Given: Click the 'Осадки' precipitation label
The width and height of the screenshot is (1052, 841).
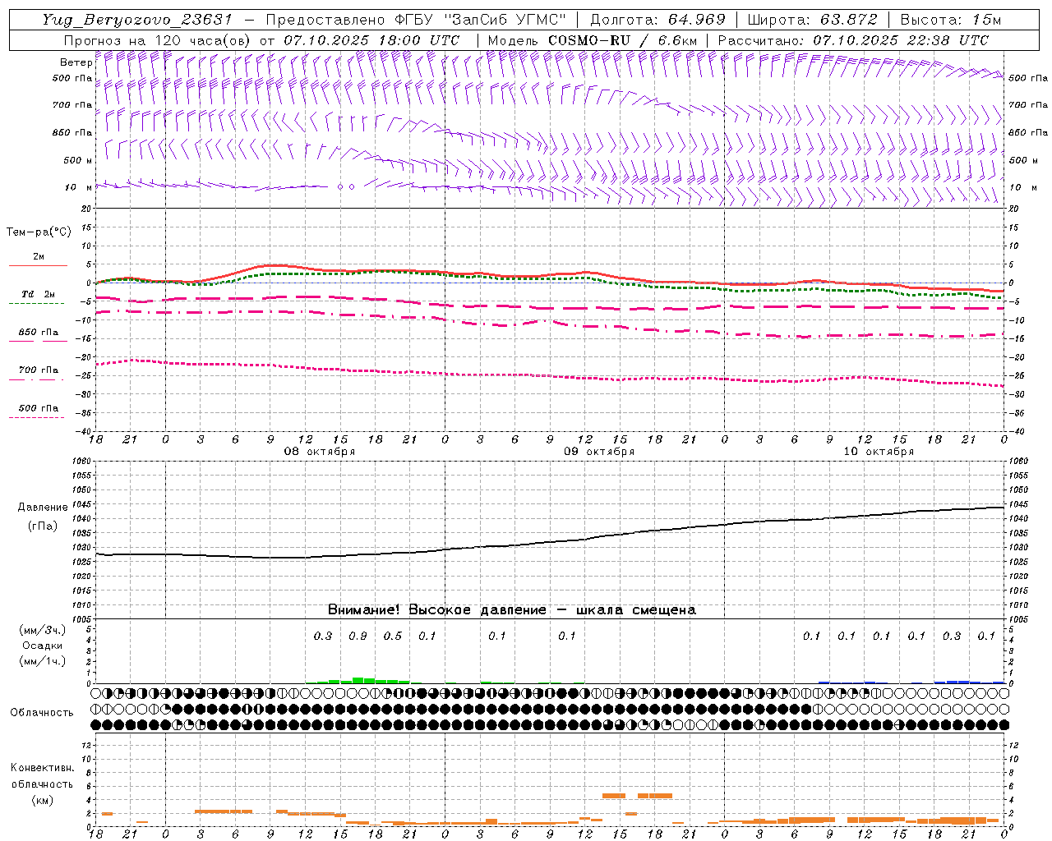Looking at the screenshot, I should (43, 646).
